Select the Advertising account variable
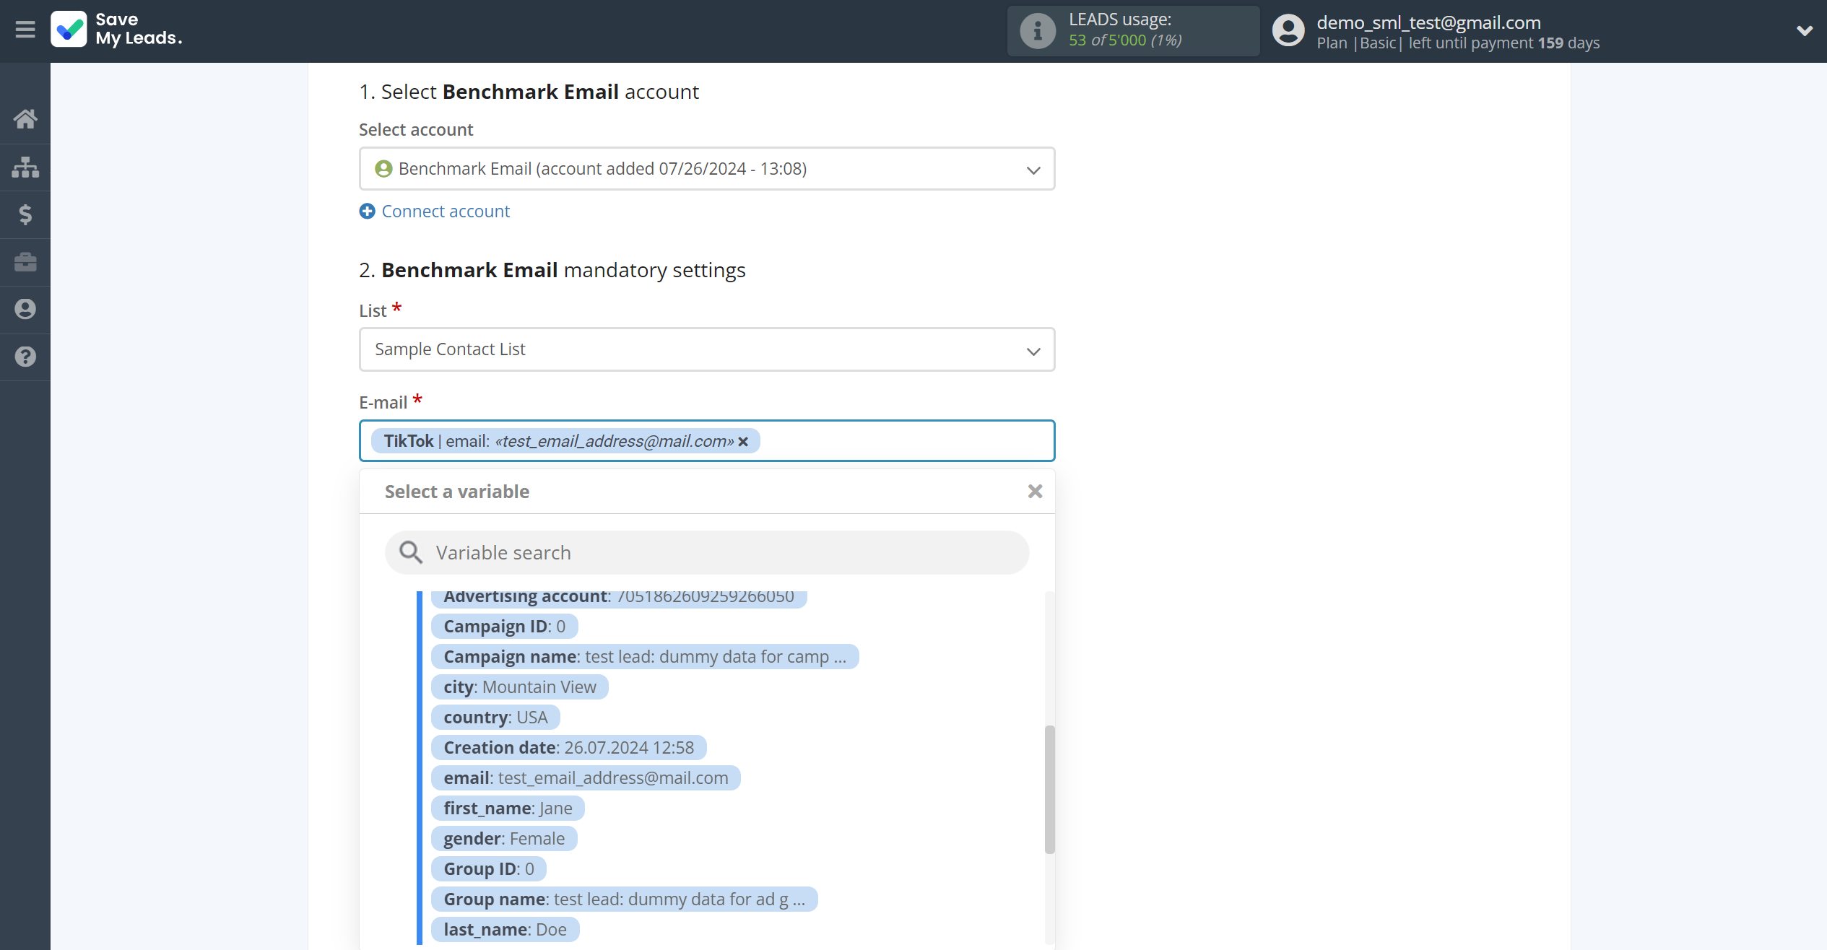This screenshot has width=1827, height=950. click(619, 598)
